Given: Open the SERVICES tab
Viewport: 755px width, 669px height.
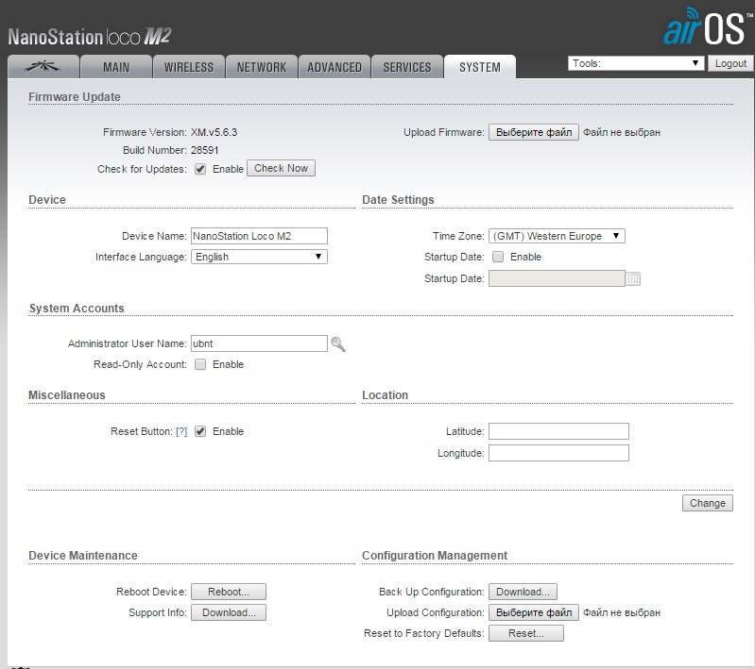Looking at the screenshot, I should pyautogui.click(x=407, y=67).
